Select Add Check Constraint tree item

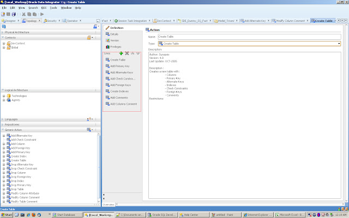coord(23,140)
